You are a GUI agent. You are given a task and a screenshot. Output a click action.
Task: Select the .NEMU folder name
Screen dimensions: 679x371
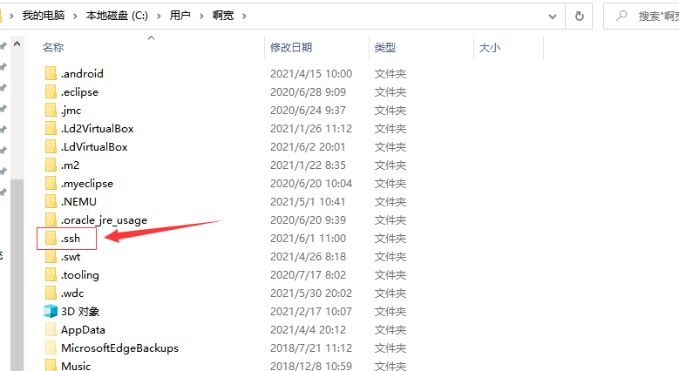78,202
